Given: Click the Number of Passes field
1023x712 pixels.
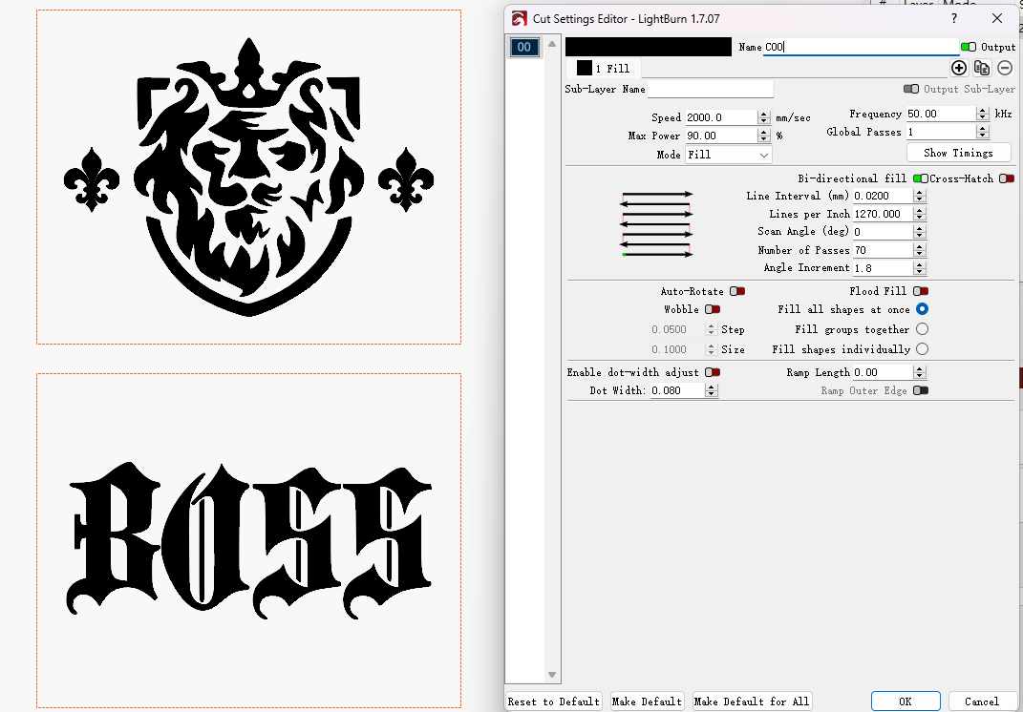Looking at the screenshot, I should 883,250.
